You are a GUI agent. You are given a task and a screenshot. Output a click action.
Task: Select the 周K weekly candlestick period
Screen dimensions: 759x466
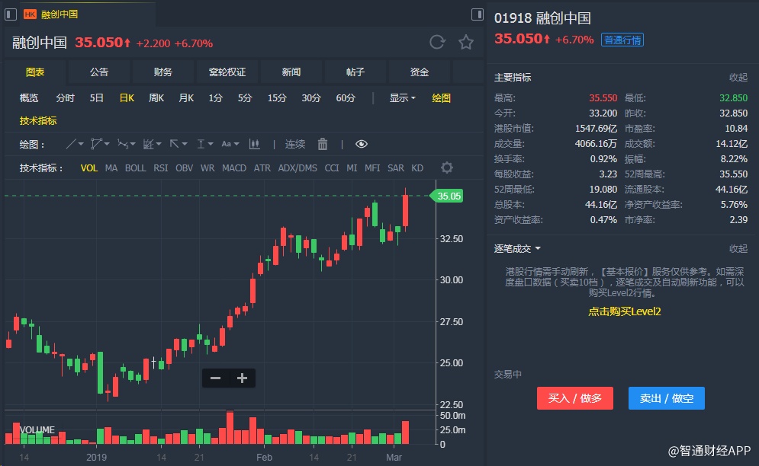coord(156,98)
